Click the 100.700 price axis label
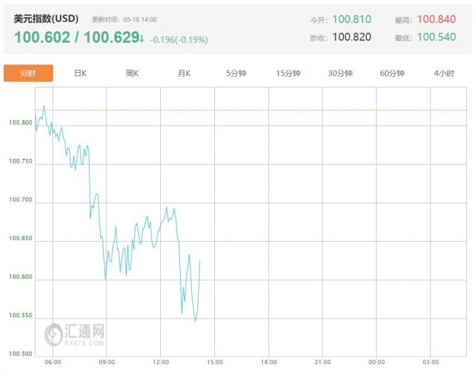 click(x=21, y=199)
